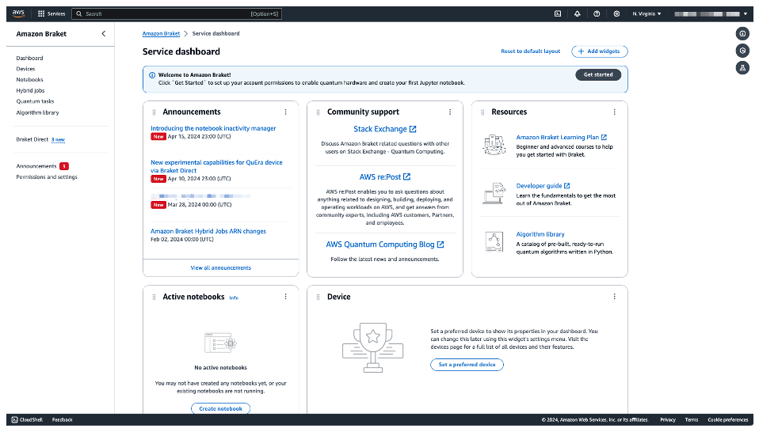Open Amazon Braket Hybrid Jobs ARN changes
The height and width of the screenshot is (432, 759).
click(x=208, y=231)
